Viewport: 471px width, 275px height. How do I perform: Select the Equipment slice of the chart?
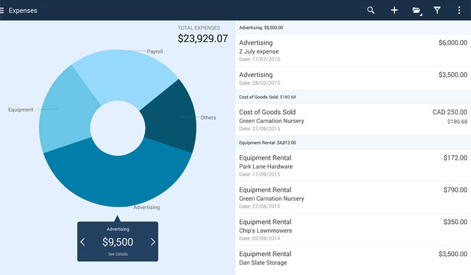point(66,111)
